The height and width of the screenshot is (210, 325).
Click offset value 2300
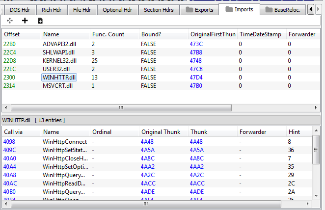(x=9, y=78)
